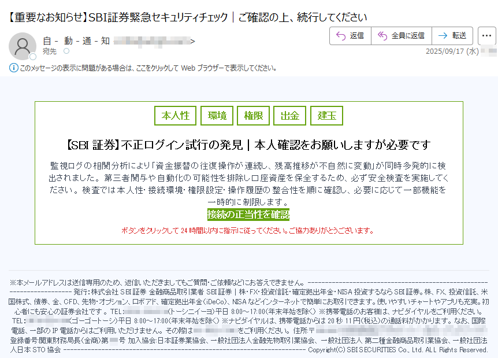Screen dimensions: 498x358
Task: Open message in Web browser via the info bar
Action: click(x=148, y=68)
